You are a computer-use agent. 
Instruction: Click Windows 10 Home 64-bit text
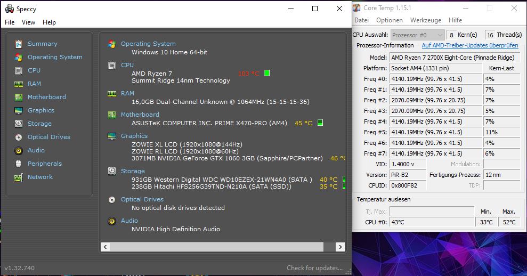point(169,52)
